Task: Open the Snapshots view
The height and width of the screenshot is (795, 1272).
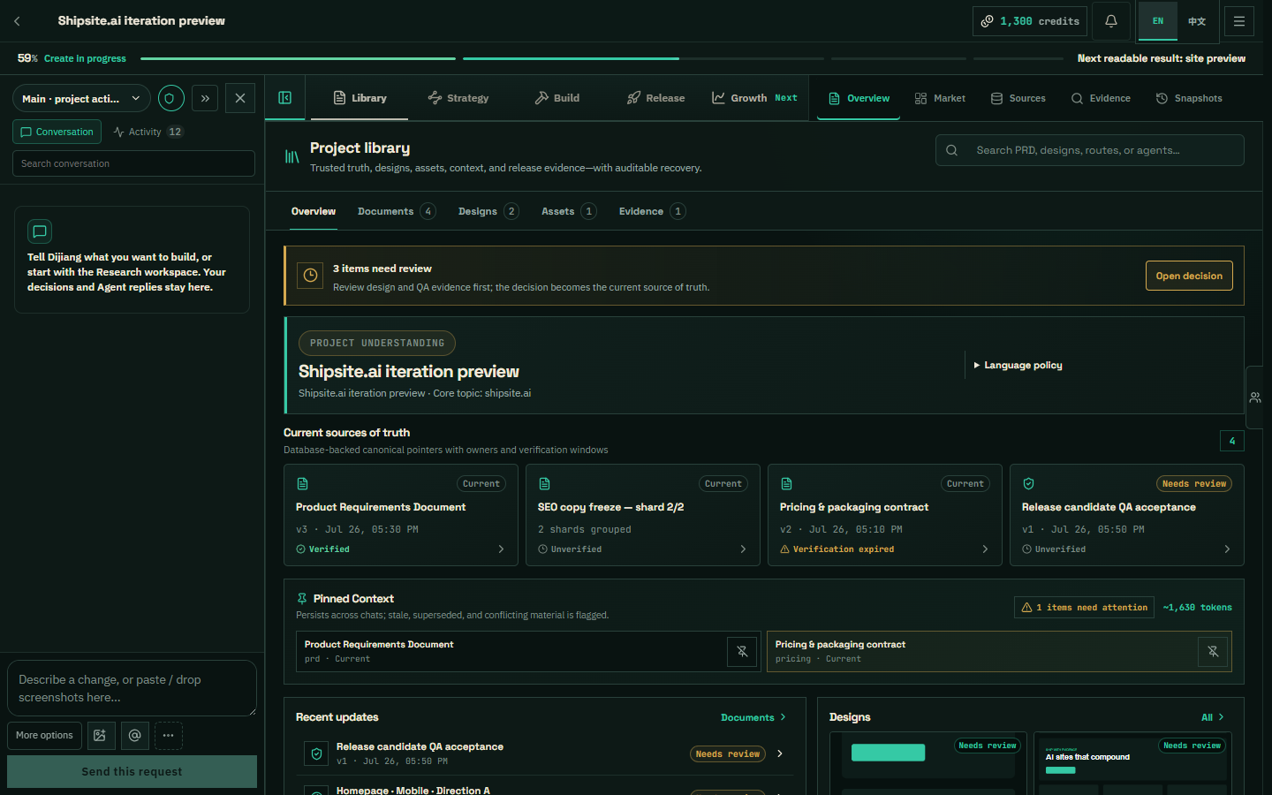Action: point(1189,98)
